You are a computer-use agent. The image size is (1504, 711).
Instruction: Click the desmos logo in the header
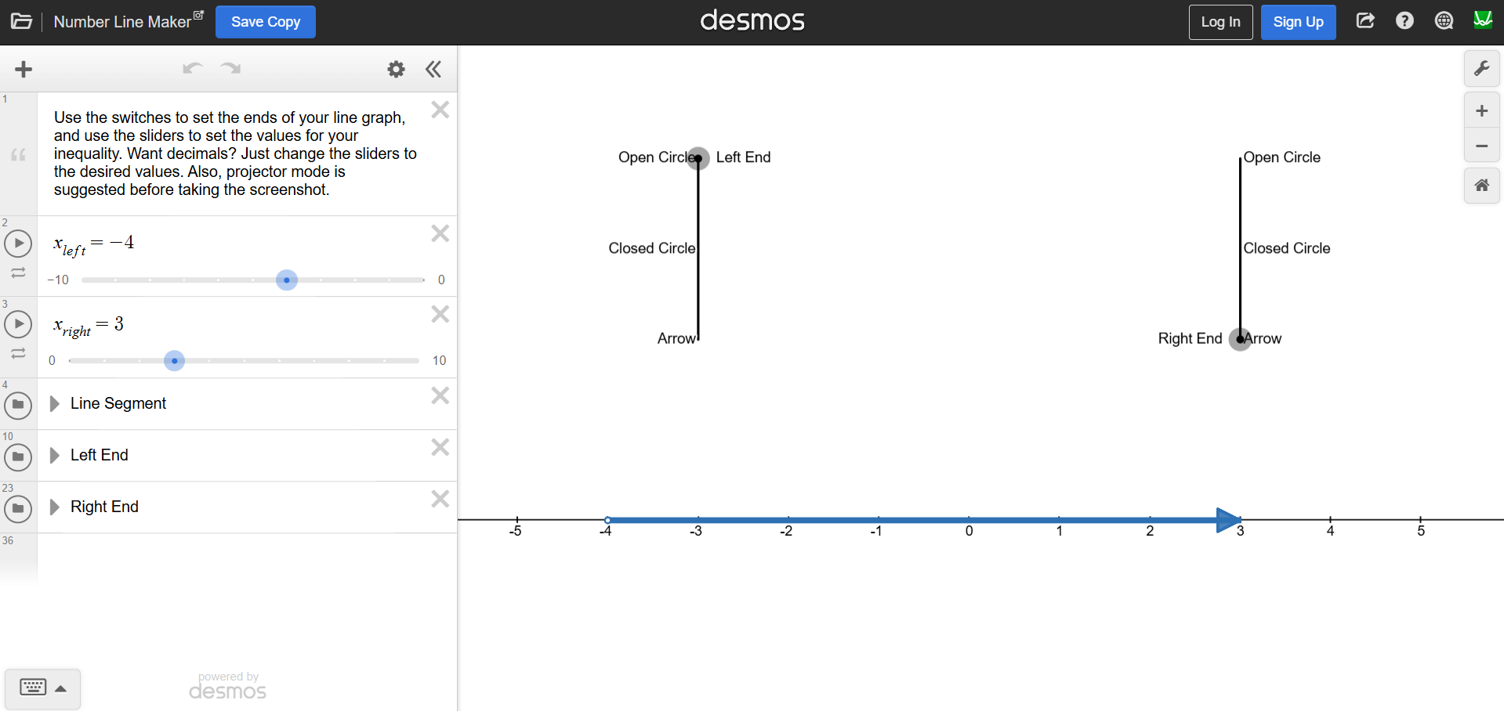click(752, 20)
